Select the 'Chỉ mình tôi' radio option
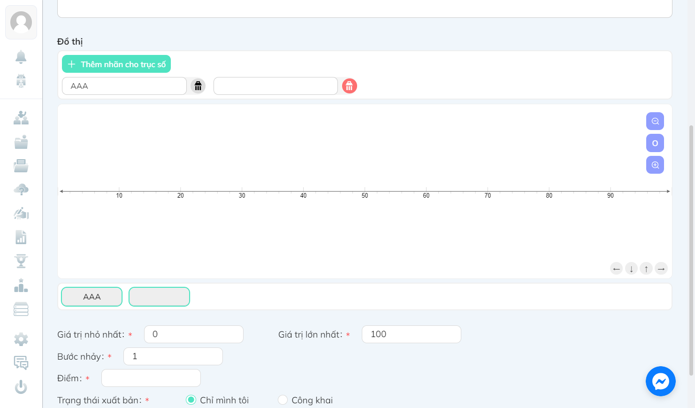Viewport: 695px width, 408px height. click(x=191, y=400)
